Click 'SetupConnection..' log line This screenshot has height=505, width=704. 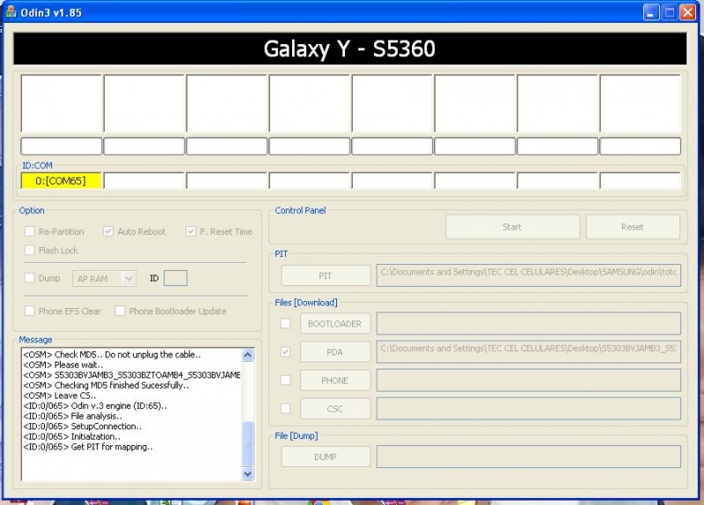tap(82, 426)
